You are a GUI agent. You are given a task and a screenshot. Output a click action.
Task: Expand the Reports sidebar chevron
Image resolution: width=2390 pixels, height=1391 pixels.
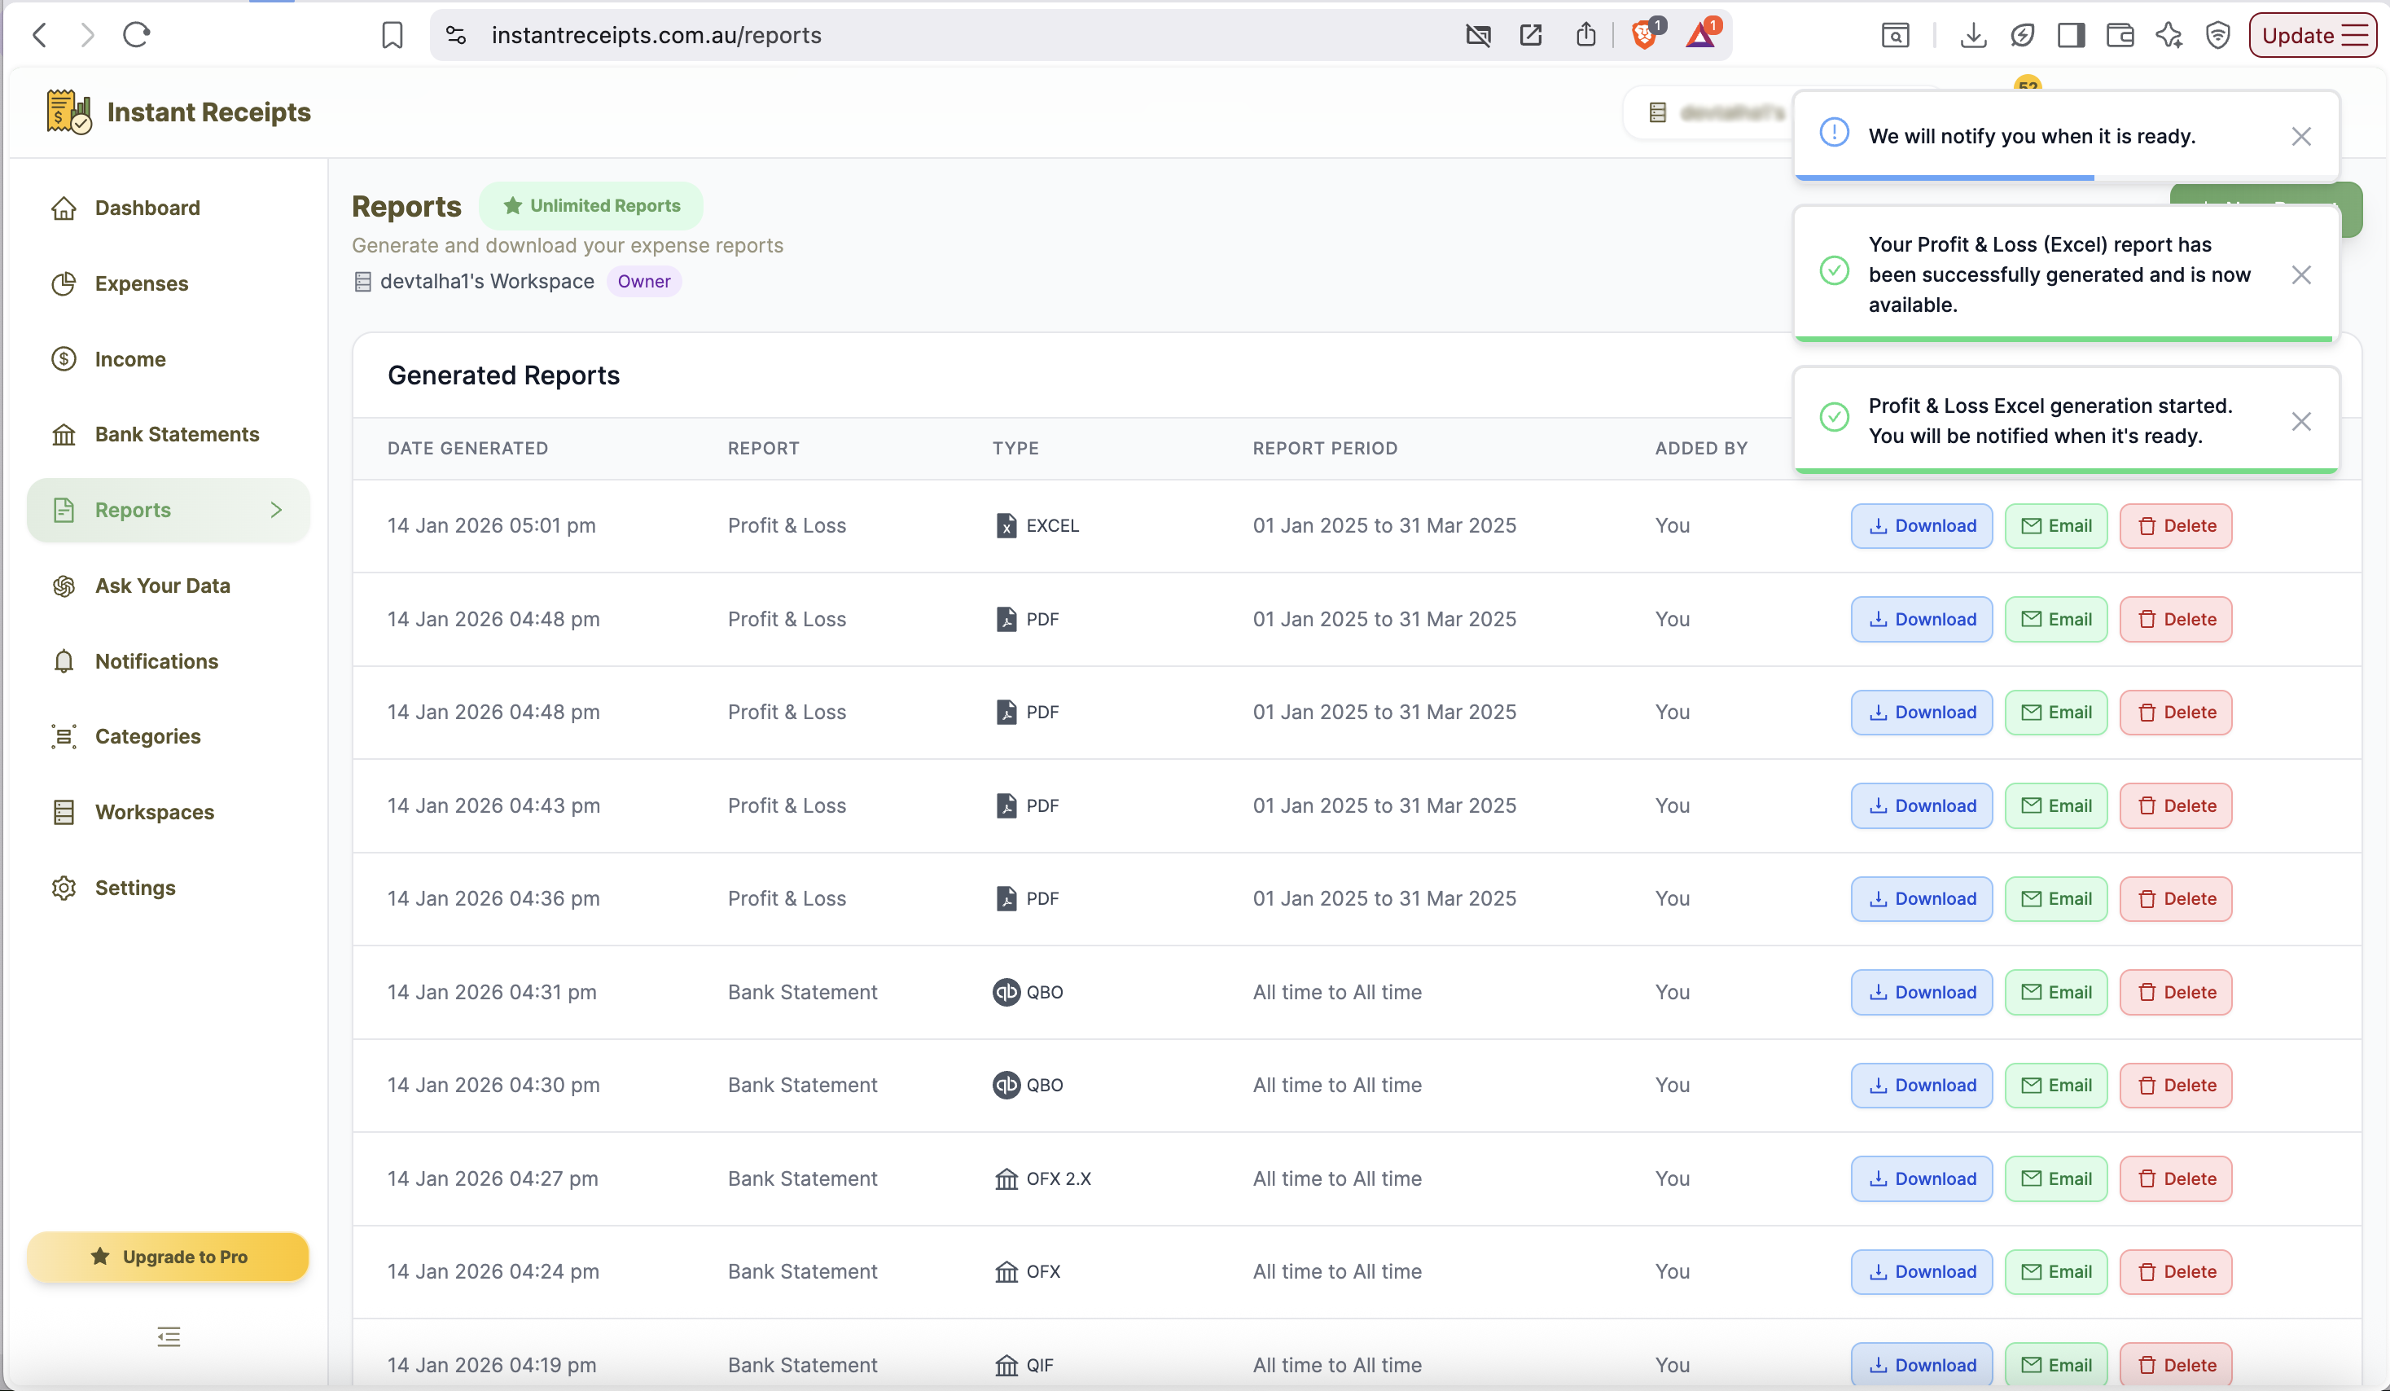point(276,510)
